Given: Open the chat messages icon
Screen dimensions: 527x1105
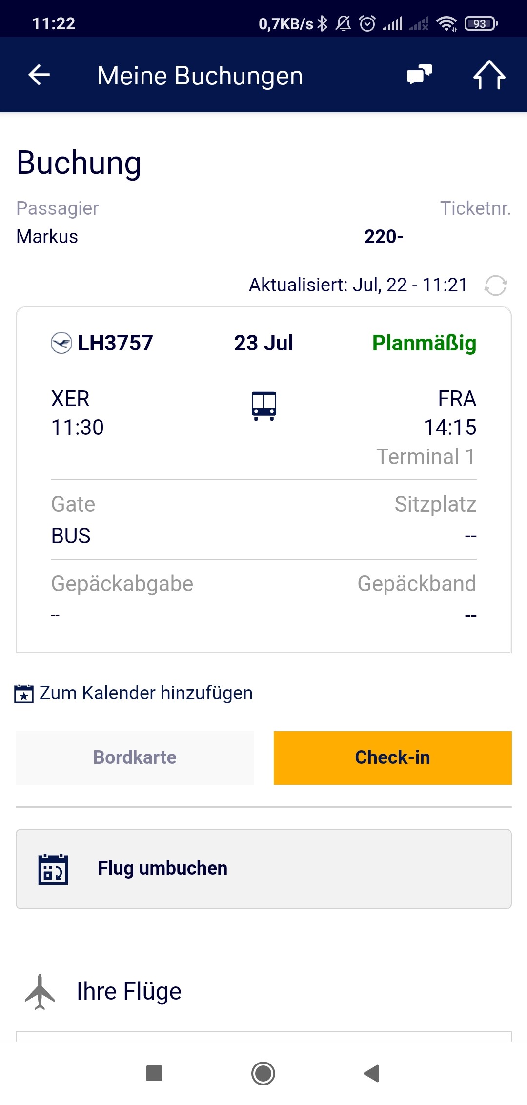Looking at the screenshot, I should click(x=420, y=75).
